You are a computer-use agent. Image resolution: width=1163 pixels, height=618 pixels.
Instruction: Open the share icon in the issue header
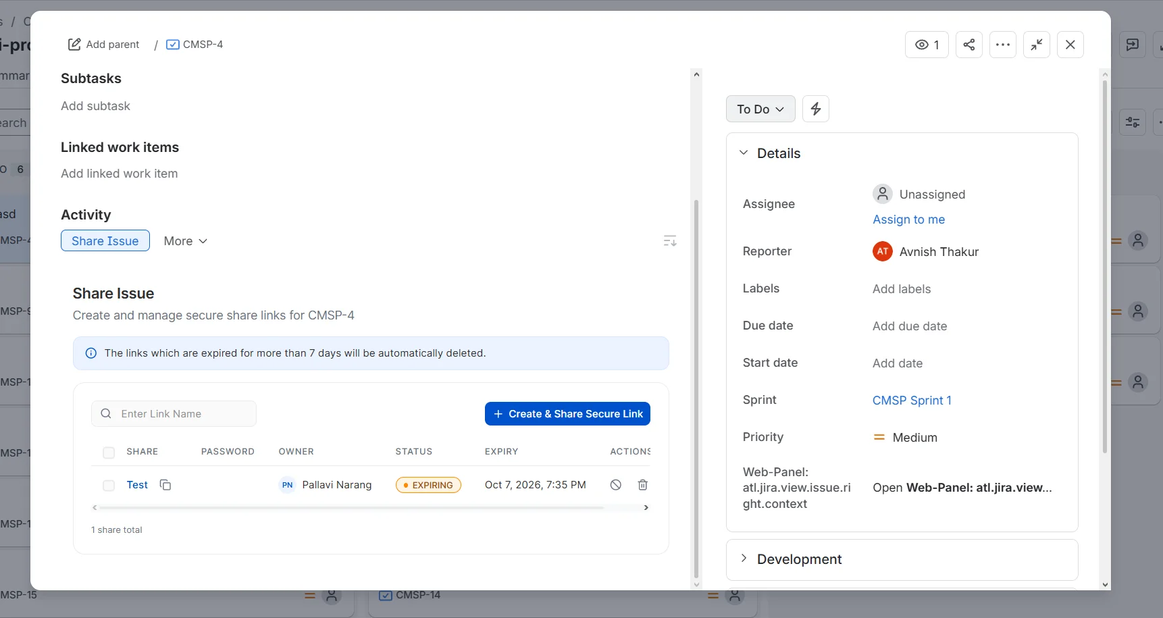click(x=969, y=45)
